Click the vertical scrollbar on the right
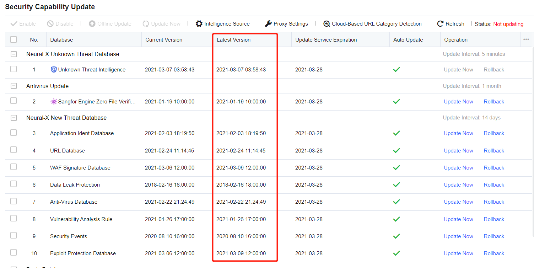This screenshot has width=534, height=268. 532,142
